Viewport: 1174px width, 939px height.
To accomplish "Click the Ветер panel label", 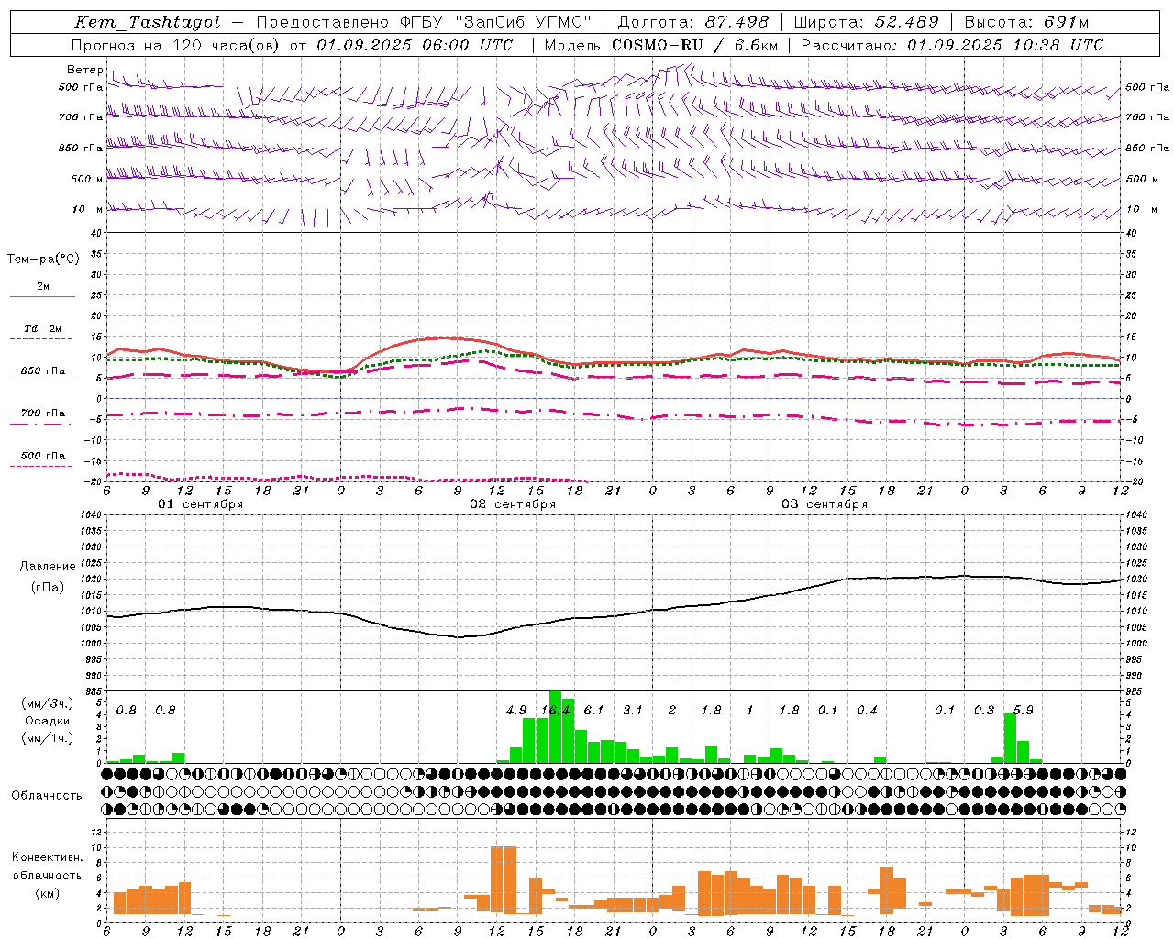I will point(84,70).
